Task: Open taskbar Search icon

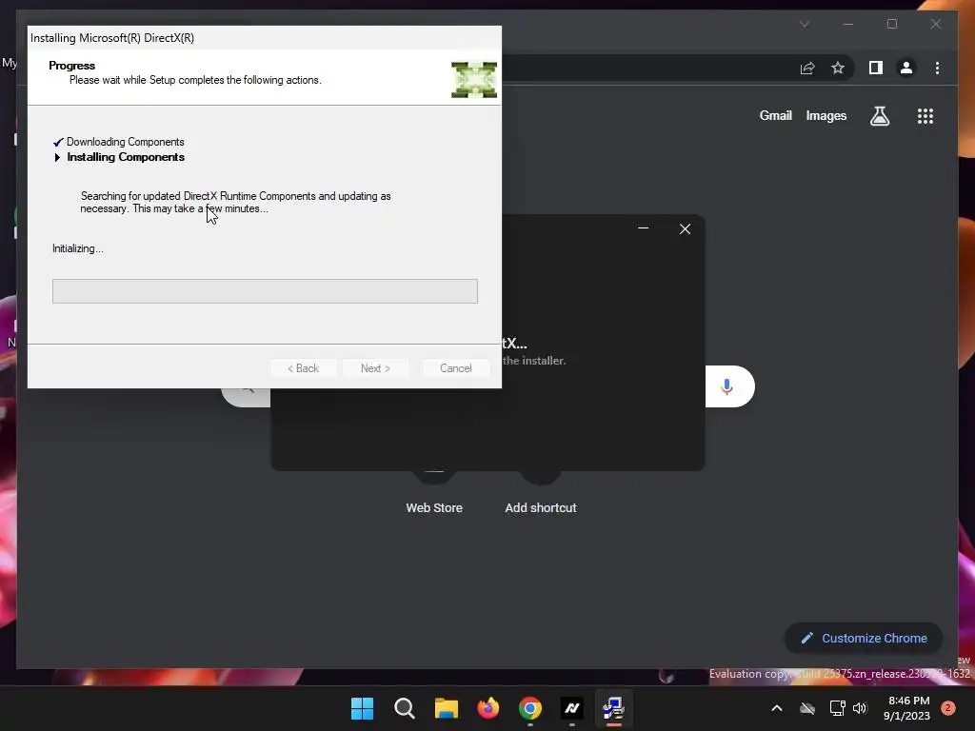Action: coord(404,708)
